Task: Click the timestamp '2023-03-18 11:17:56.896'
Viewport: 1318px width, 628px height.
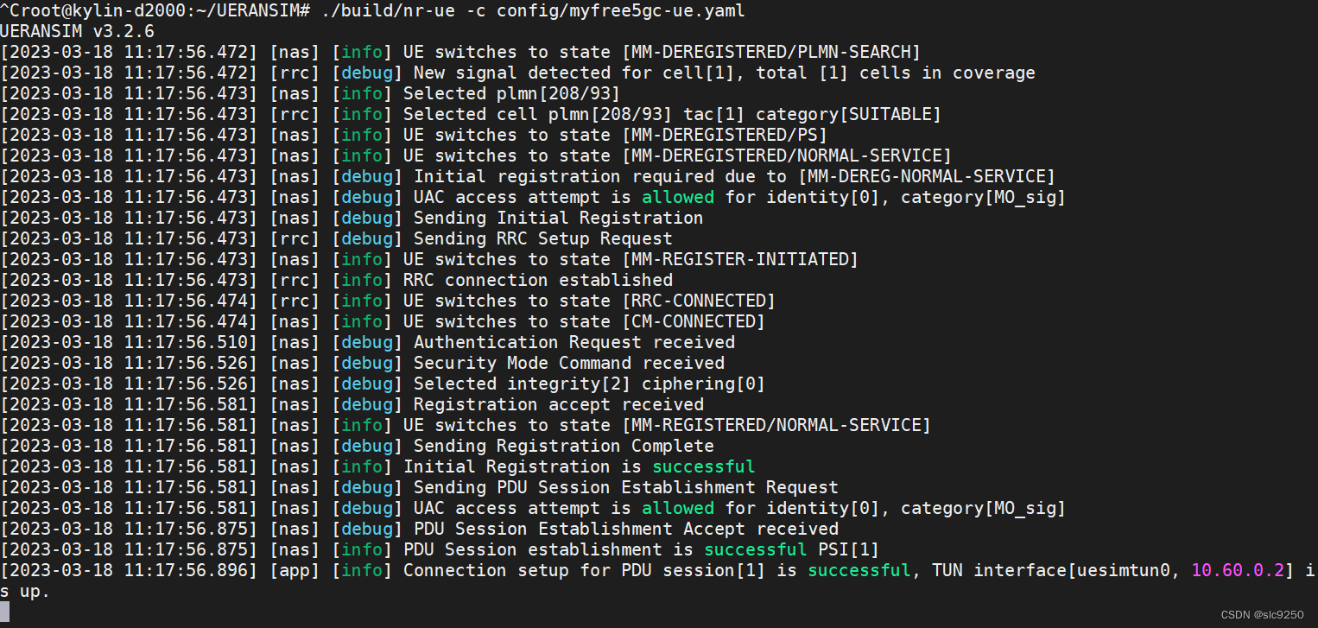Action: tap(129, 570)
